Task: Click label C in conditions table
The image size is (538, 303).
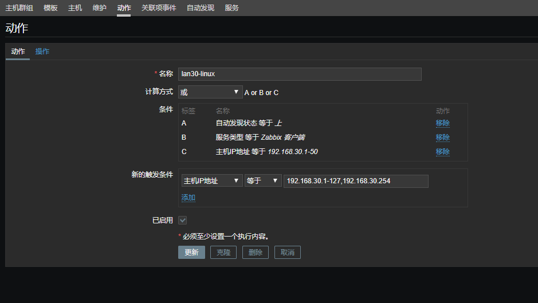Action: (184, 152)
